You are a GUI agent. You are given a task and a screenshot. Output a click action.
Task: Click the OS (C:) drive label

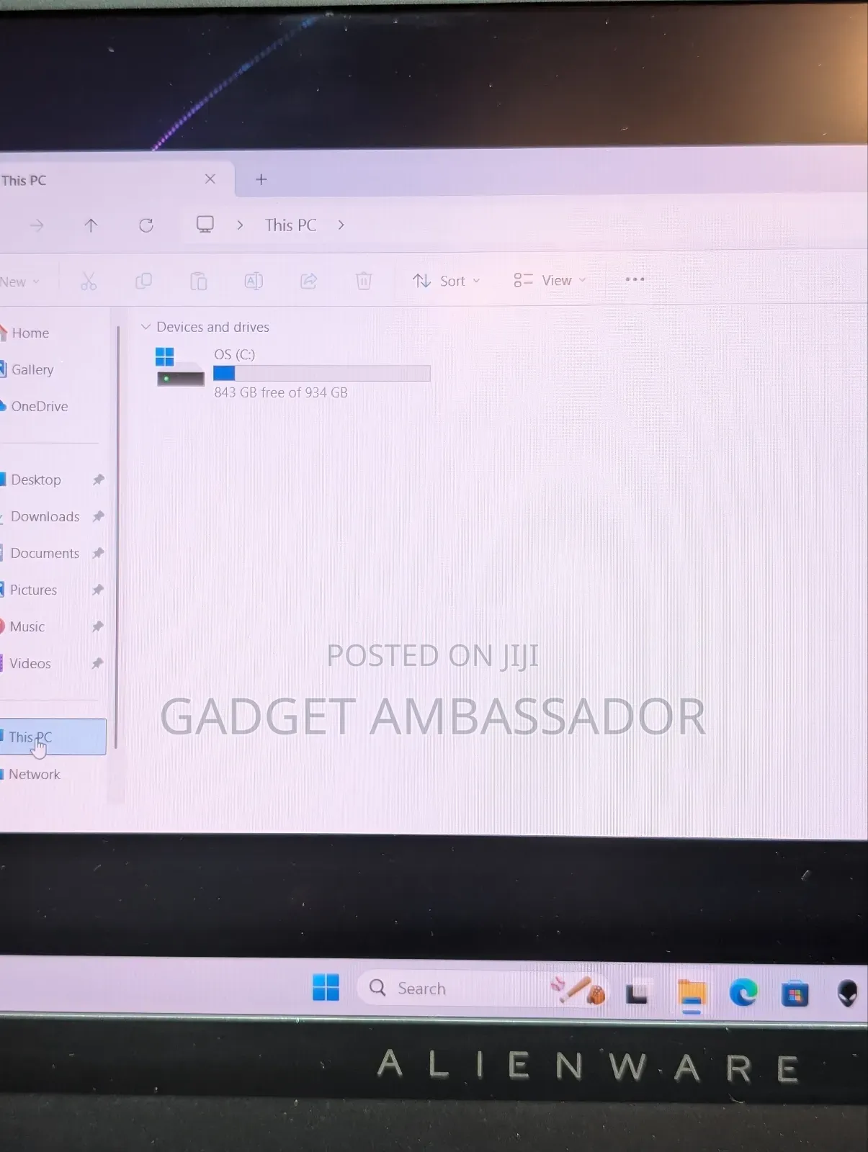(x=235, y=354)
